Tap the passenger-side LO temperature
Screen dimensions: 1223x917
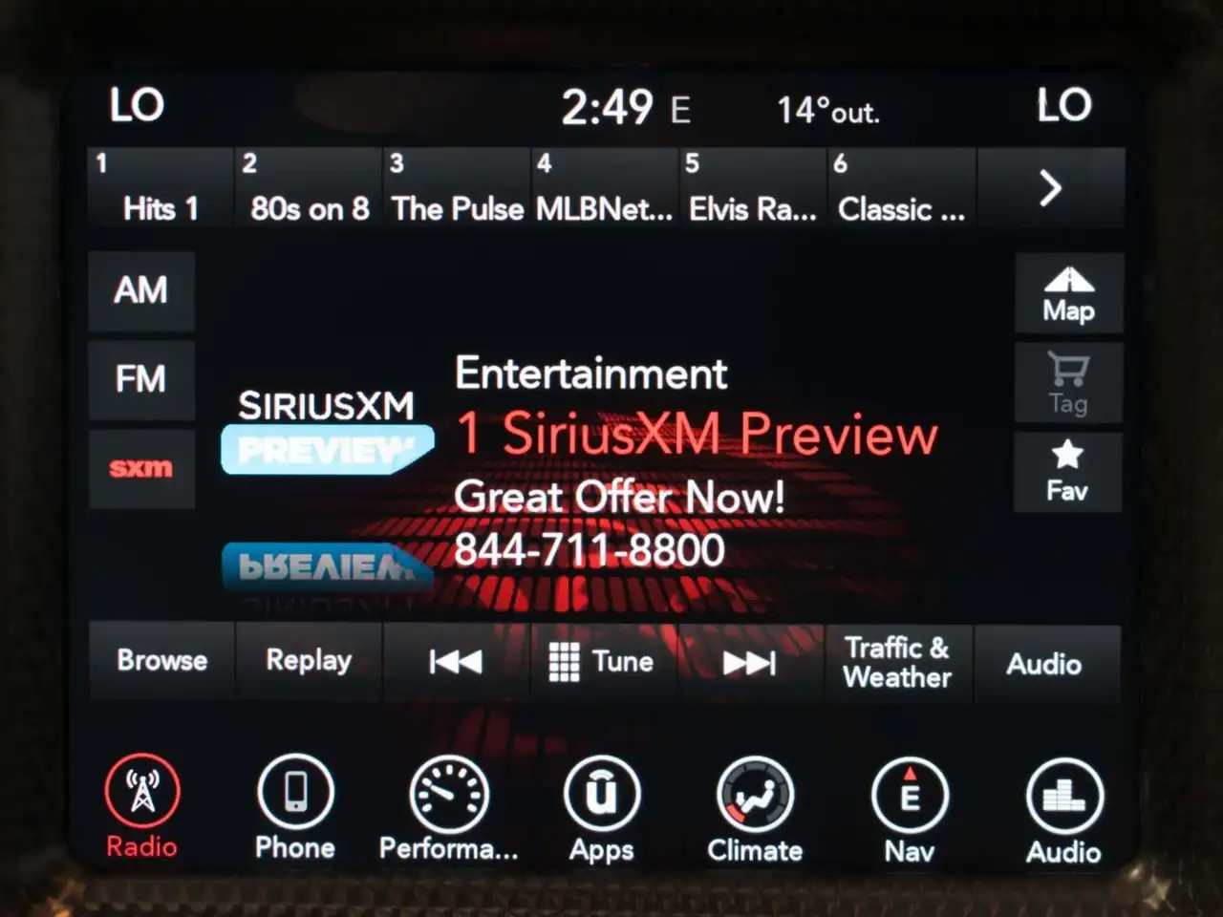tap(1064, 104)
